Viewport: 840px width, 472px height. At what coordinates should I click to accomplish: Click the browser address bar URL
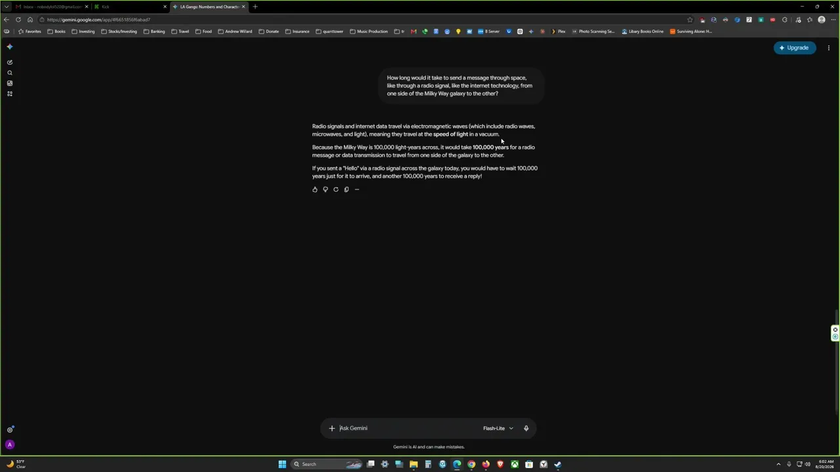[x=98, y=20]
